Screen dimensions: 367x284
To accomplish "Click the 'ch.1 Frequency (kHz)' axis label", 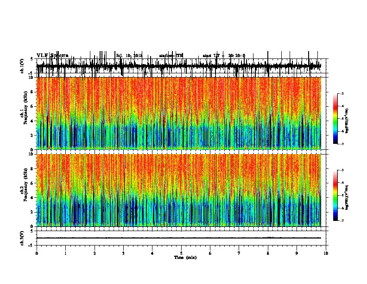I will pos(24,108).
